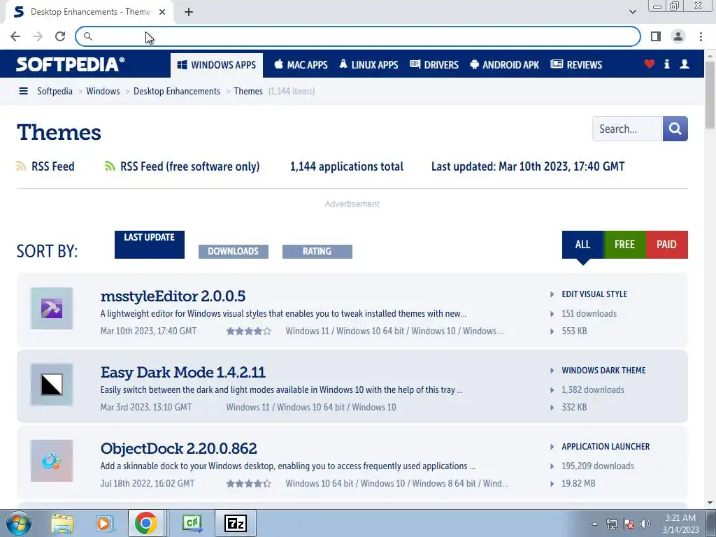Image resolution: width=716 pixels, height=537 pixels.
Task: Open the hamburger menu in breadcrumb bar
Action: (x=23, y=92)
